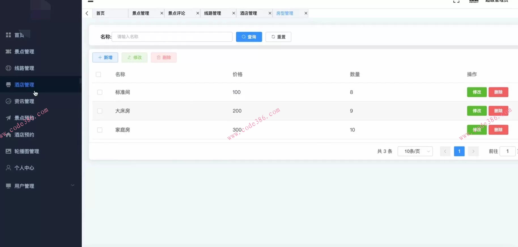Click the 名称 search input field
This screenshot has width=518, height=247.
coord(172,37)
